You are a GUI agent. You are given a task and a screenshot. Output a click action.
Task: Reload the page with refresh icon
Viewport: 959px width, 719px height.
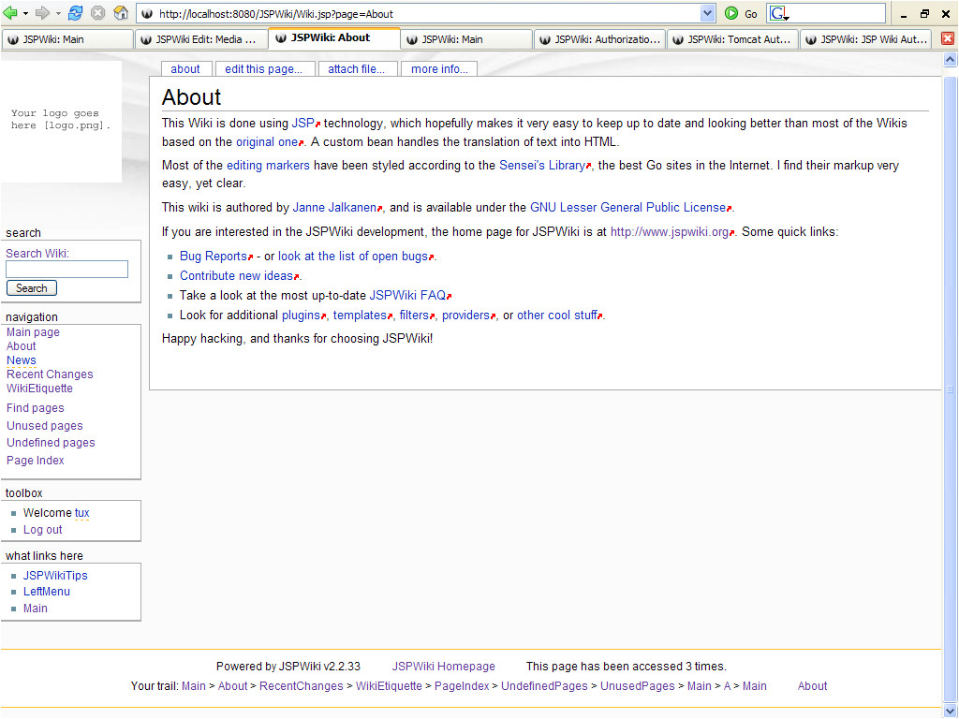click(75, 13)
